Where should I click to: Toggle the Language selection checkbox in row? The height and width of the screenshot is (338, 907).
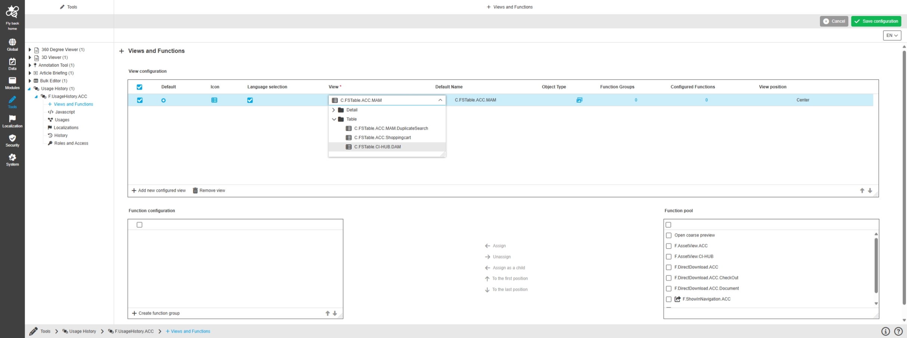click(x=250, y=100)
